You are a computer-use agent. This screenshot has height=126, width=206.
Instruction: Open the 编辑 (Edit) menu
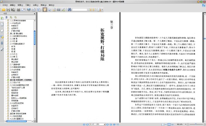pos(13,5)
